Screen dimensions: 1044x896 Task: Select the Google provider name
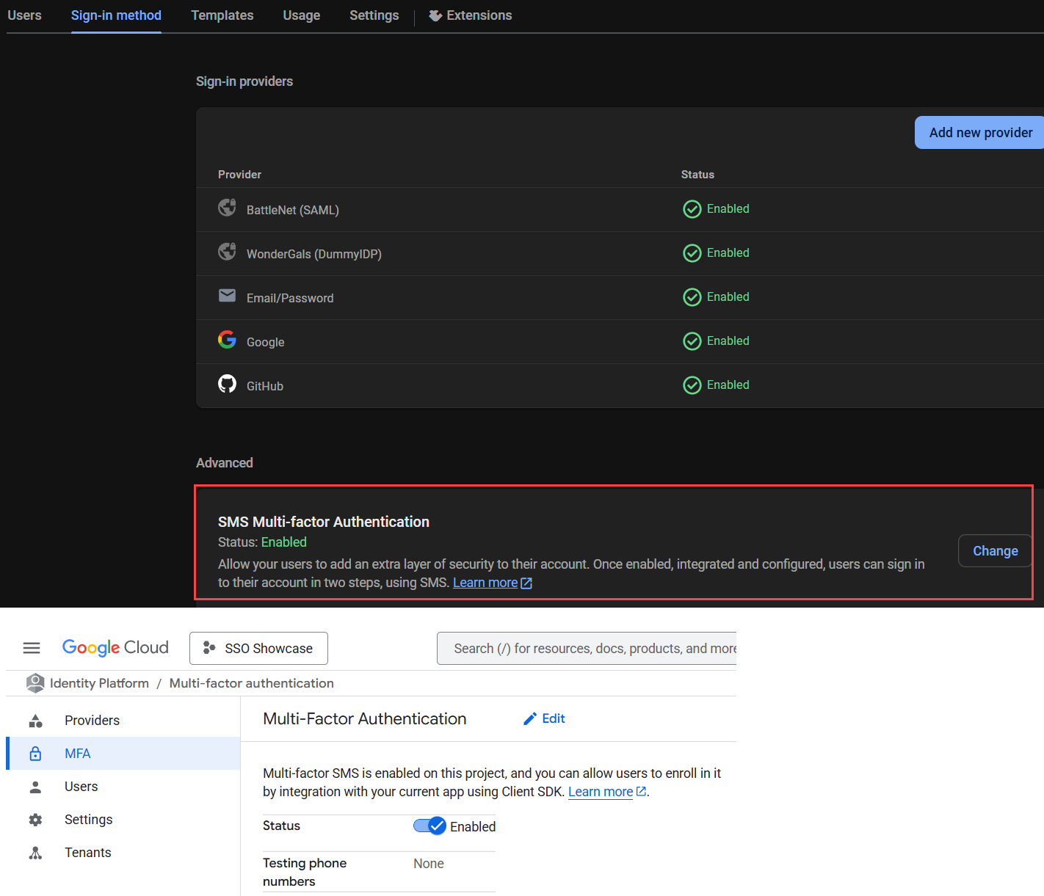[x=266, y=342]
